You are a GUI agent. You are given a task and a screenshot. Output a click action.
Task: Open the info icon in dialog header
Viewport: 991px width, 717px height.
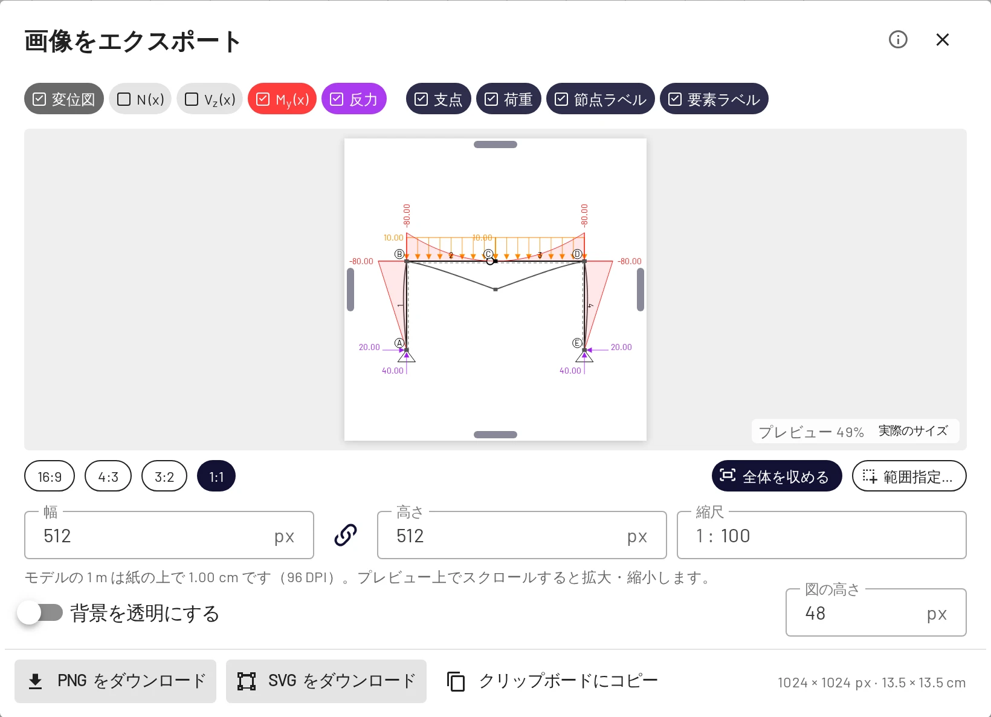(898, 40)
